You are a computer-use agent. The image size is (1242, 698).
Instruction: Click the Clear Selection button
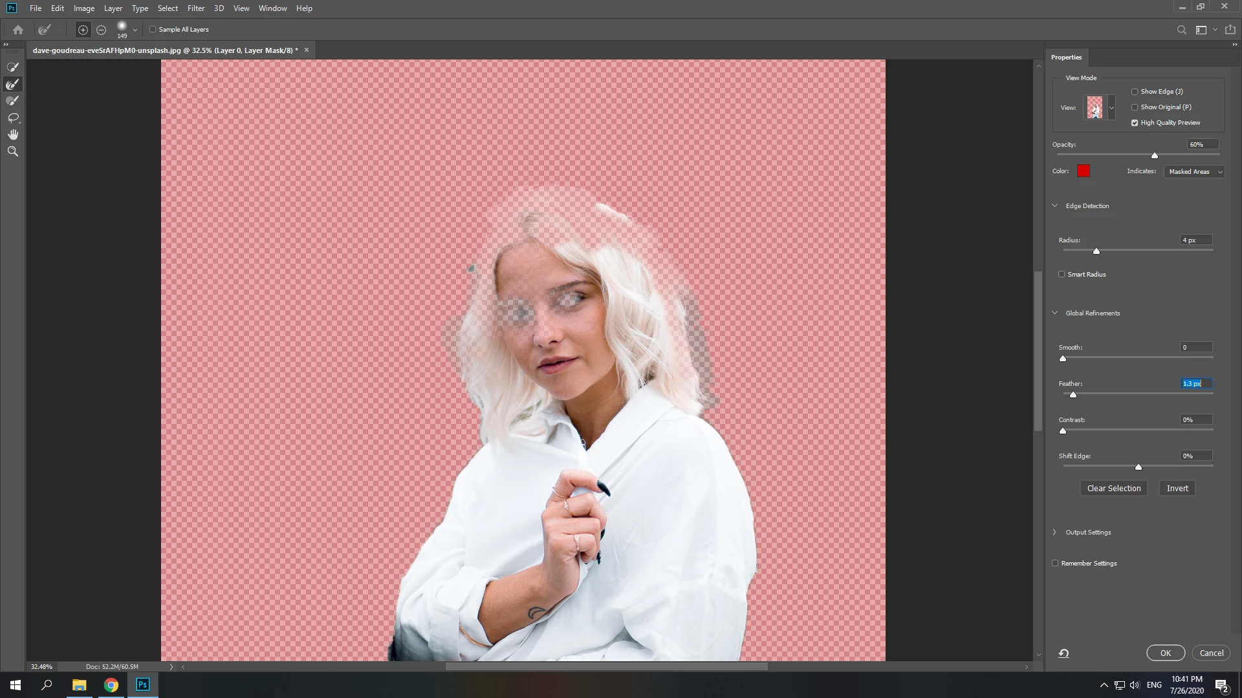pos(1113,489)
